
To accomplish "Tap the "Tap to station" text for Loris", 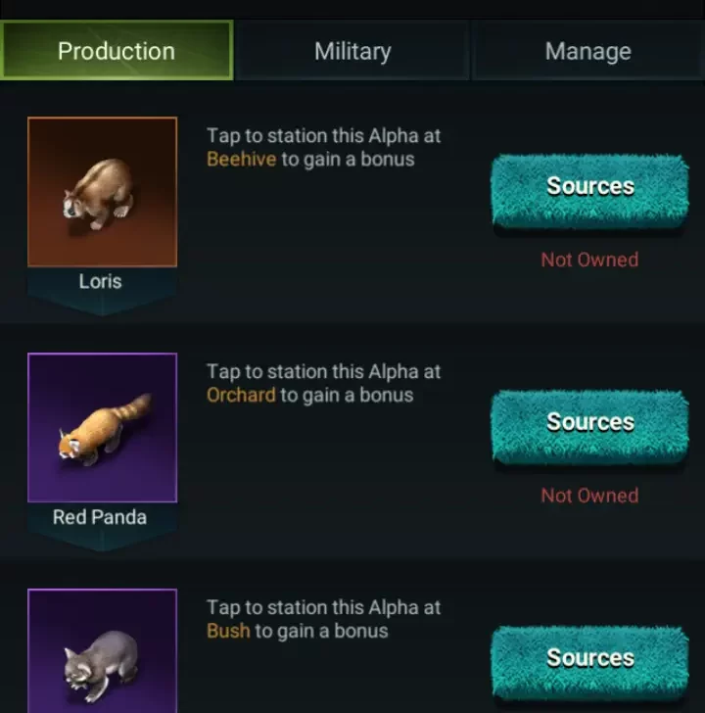I will tap(323, 136).
